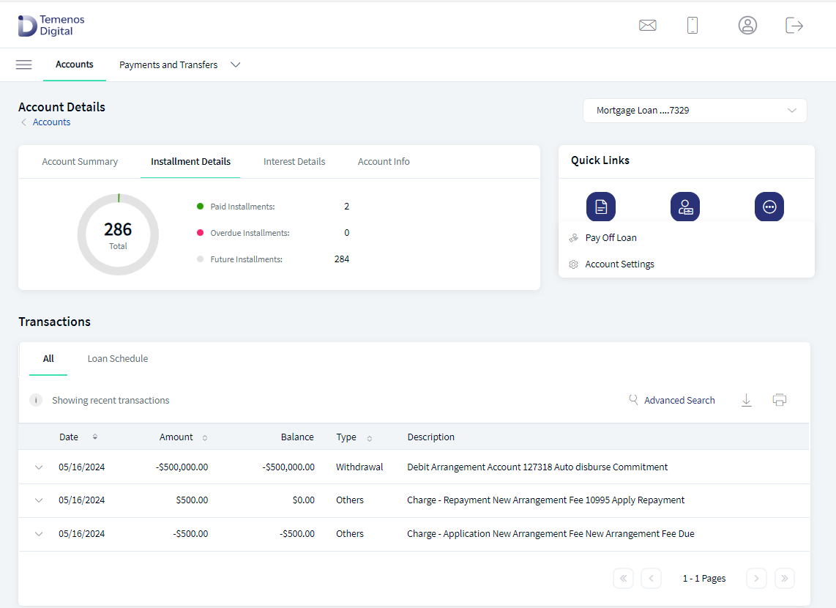Switch to Interest Details tab
This screenshot has width=836, height=608.
pos(294,162)
